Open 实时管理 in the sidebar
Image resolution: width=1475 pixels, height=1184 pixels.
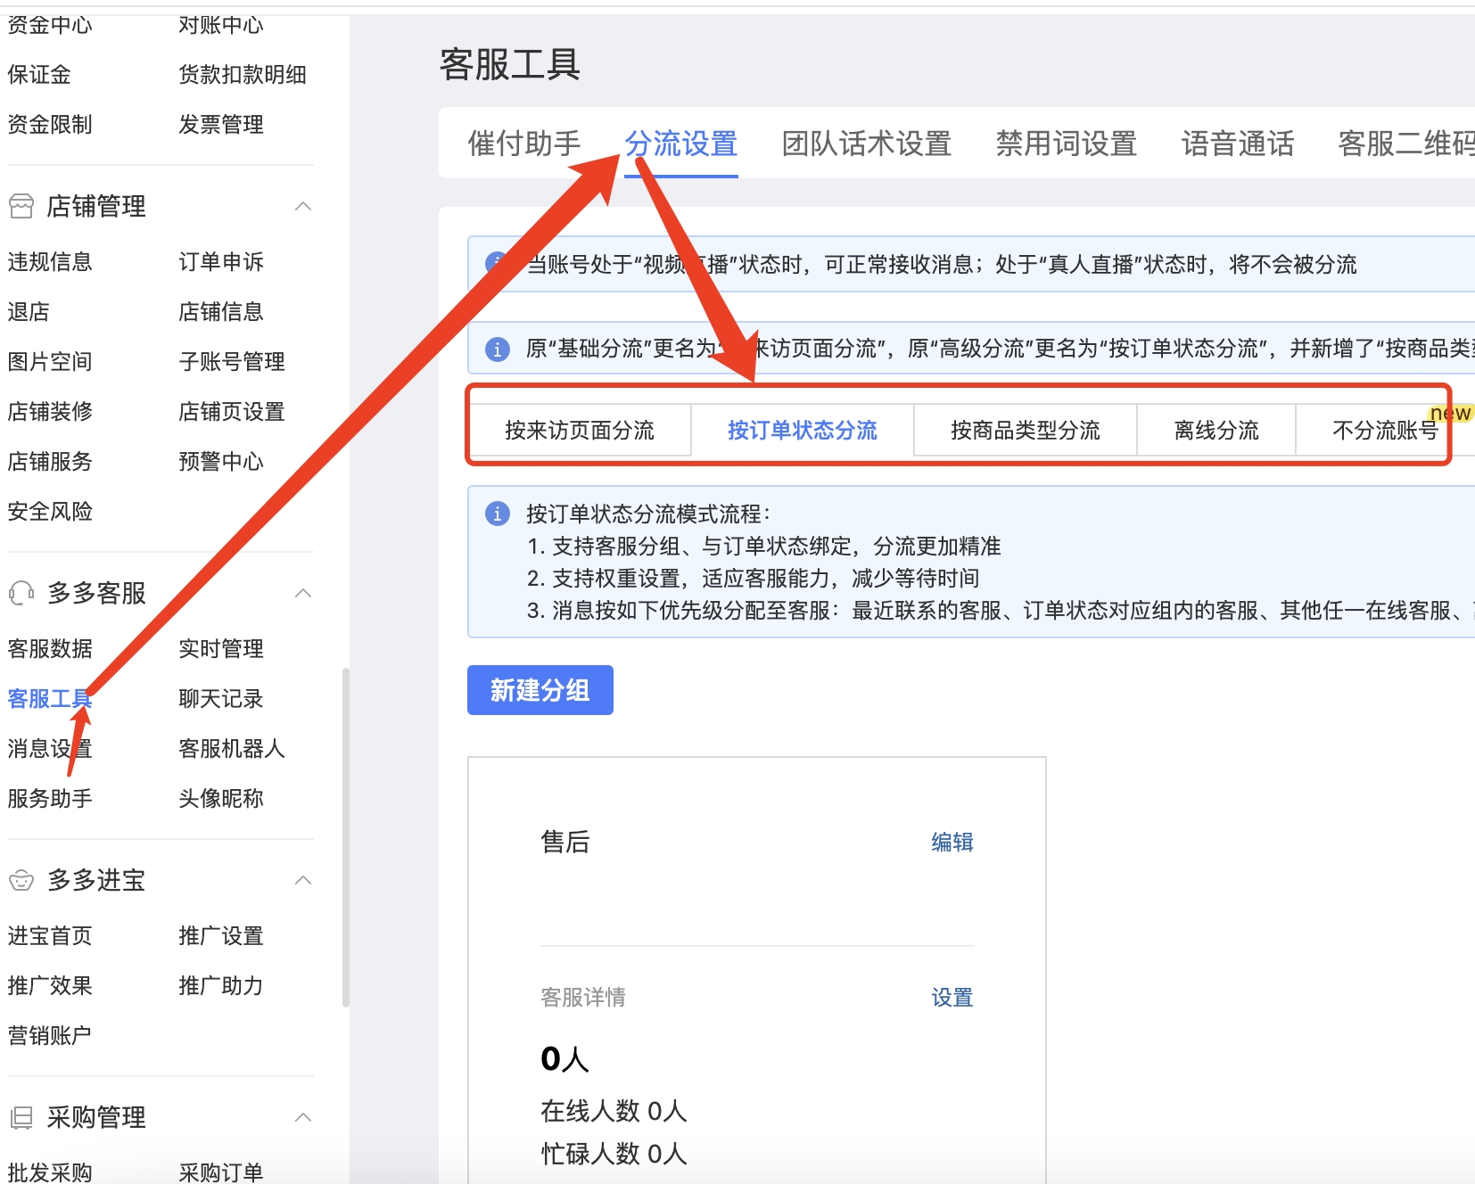pos(221,649)
